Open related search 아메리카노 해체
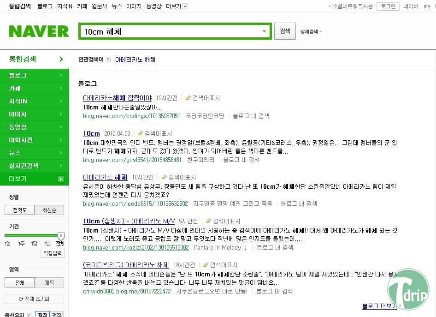The width and height of the screenshot is (436, 317). click(136, 60)
